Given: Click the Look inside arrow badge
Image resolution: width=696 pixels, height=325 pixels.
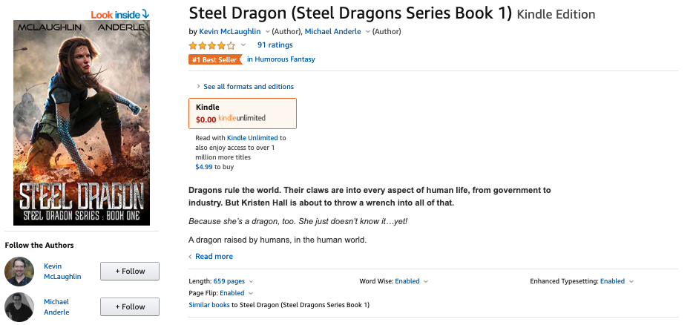Looking at the screenshot, I should tap(120, 14).
